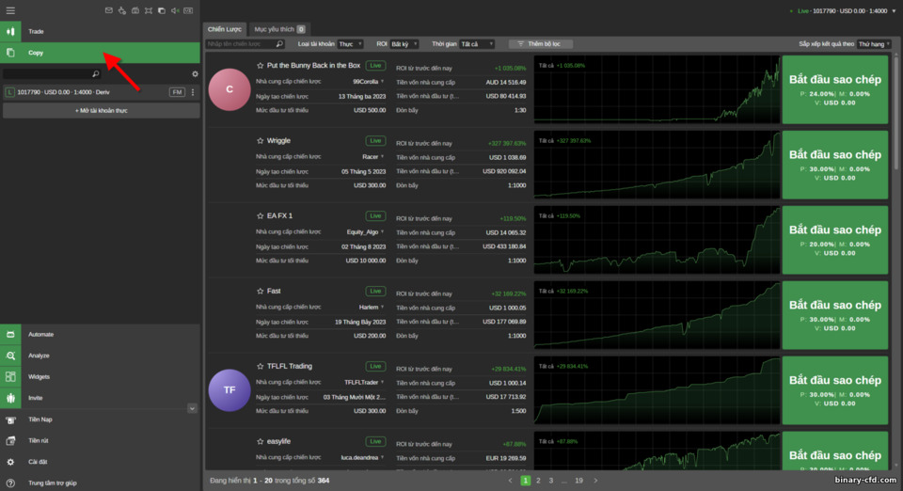
Task: Start copying the EA FX 1 strategy
Action: tap(835, 240)
